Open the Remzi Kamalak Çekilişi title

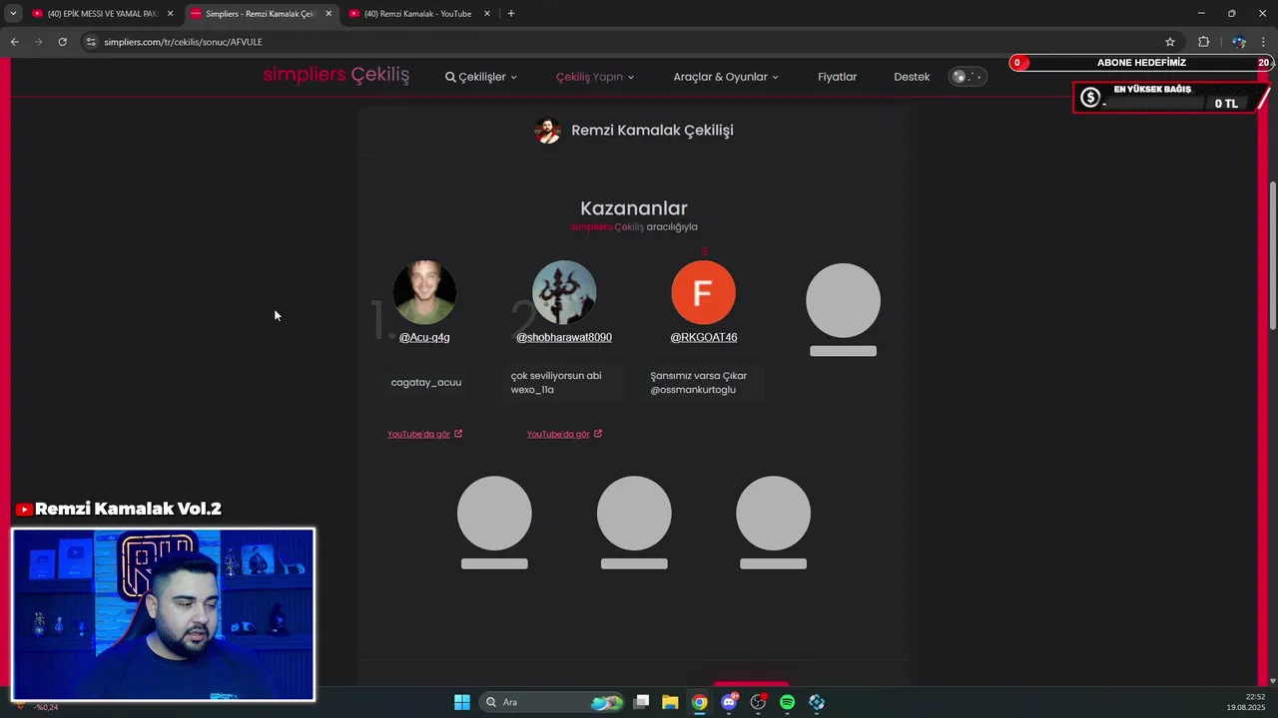coord(652,131)
